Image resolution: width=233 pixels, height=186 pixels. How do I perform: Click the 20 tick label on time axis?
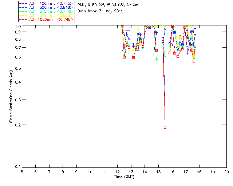point(226,172)
